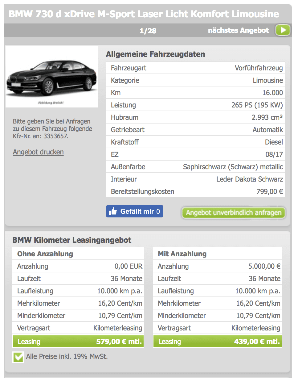Screen dimensions: 294x378
Task: Click the Abbildung ähnlich caption
Action: pyautogui.click(x=51, y=102)
